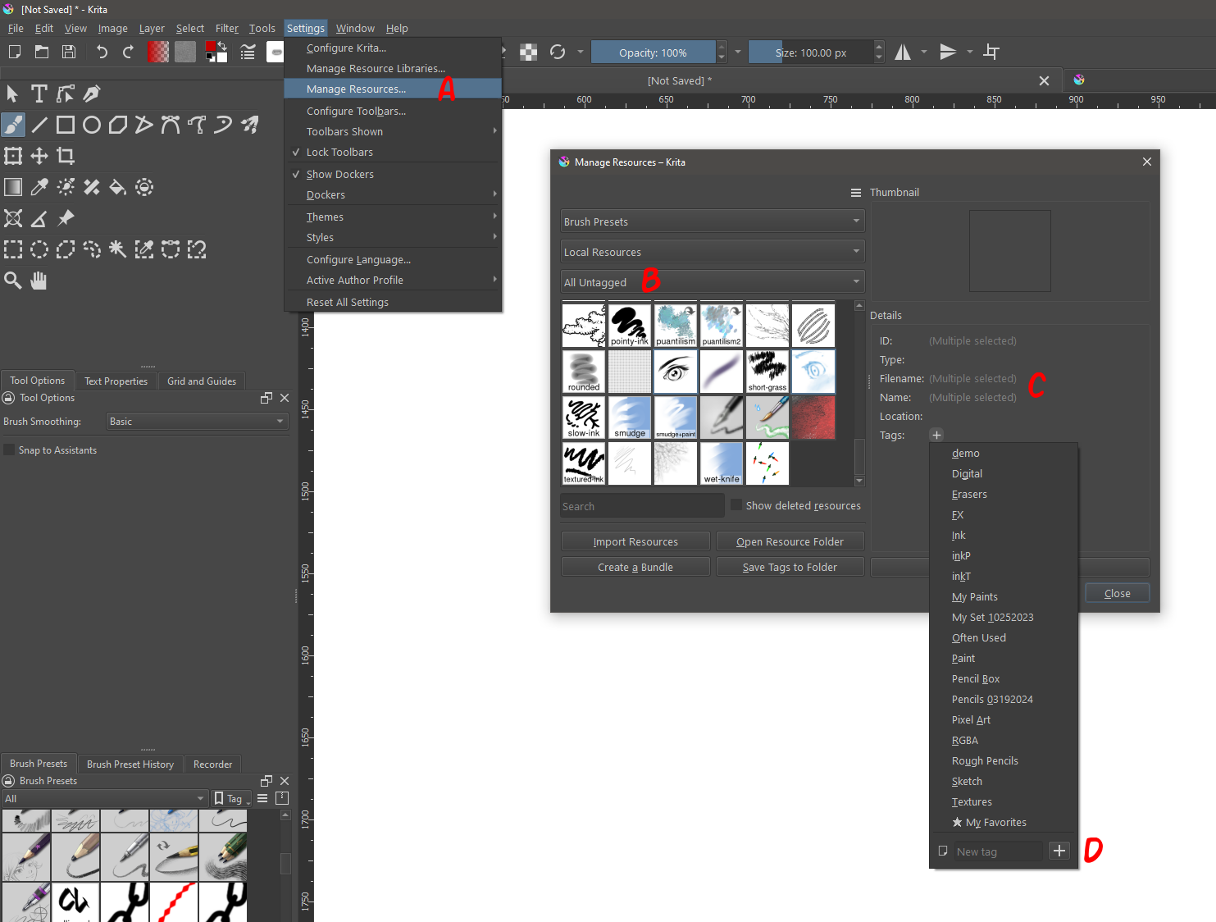Enable Show deleted resources checkbox

point(736,505)
